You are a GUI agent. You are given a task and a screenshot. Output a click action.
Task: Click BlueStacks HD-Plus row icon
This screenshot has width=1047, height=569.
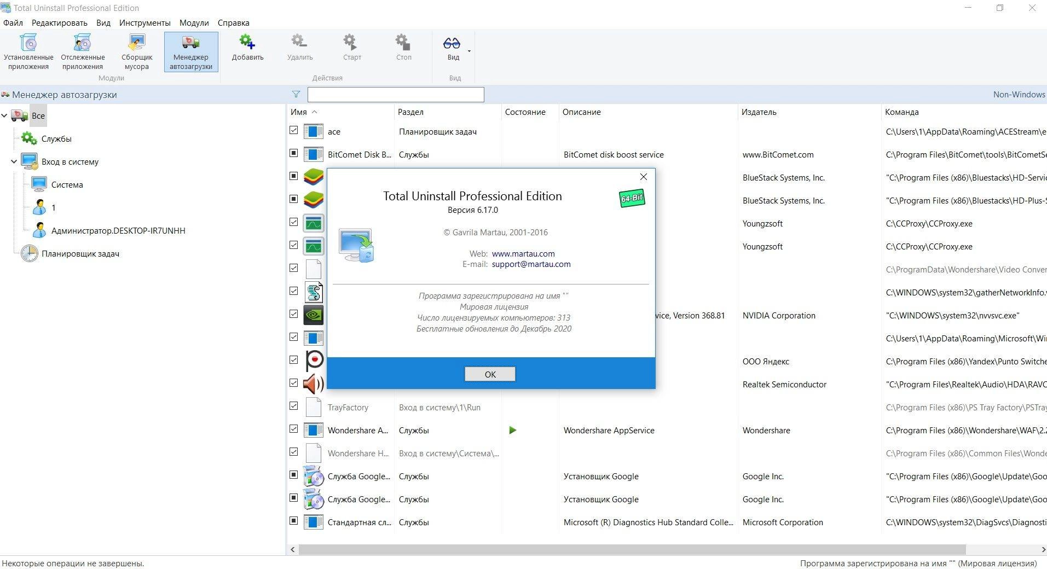click(314, 200)
